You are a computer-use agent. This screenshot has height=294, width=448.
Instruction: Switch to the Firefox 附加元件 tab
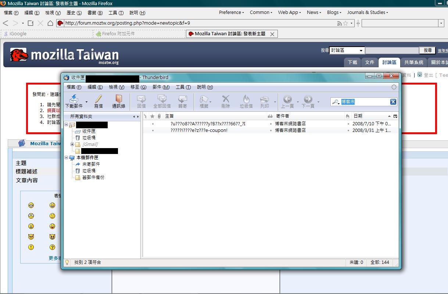[x=139, y=34]
